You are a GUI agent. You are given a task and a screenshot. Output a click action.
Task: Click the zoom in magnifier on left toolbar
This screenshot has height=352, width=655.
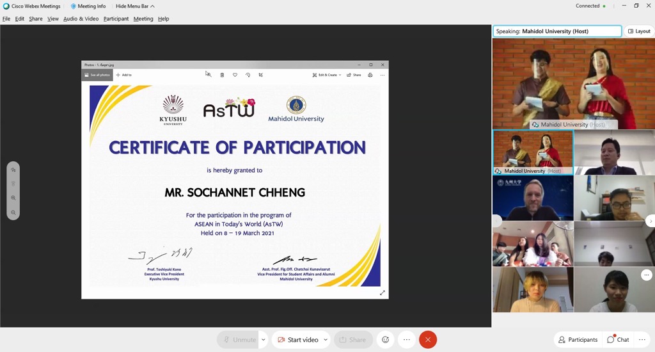tap(13, 198)
